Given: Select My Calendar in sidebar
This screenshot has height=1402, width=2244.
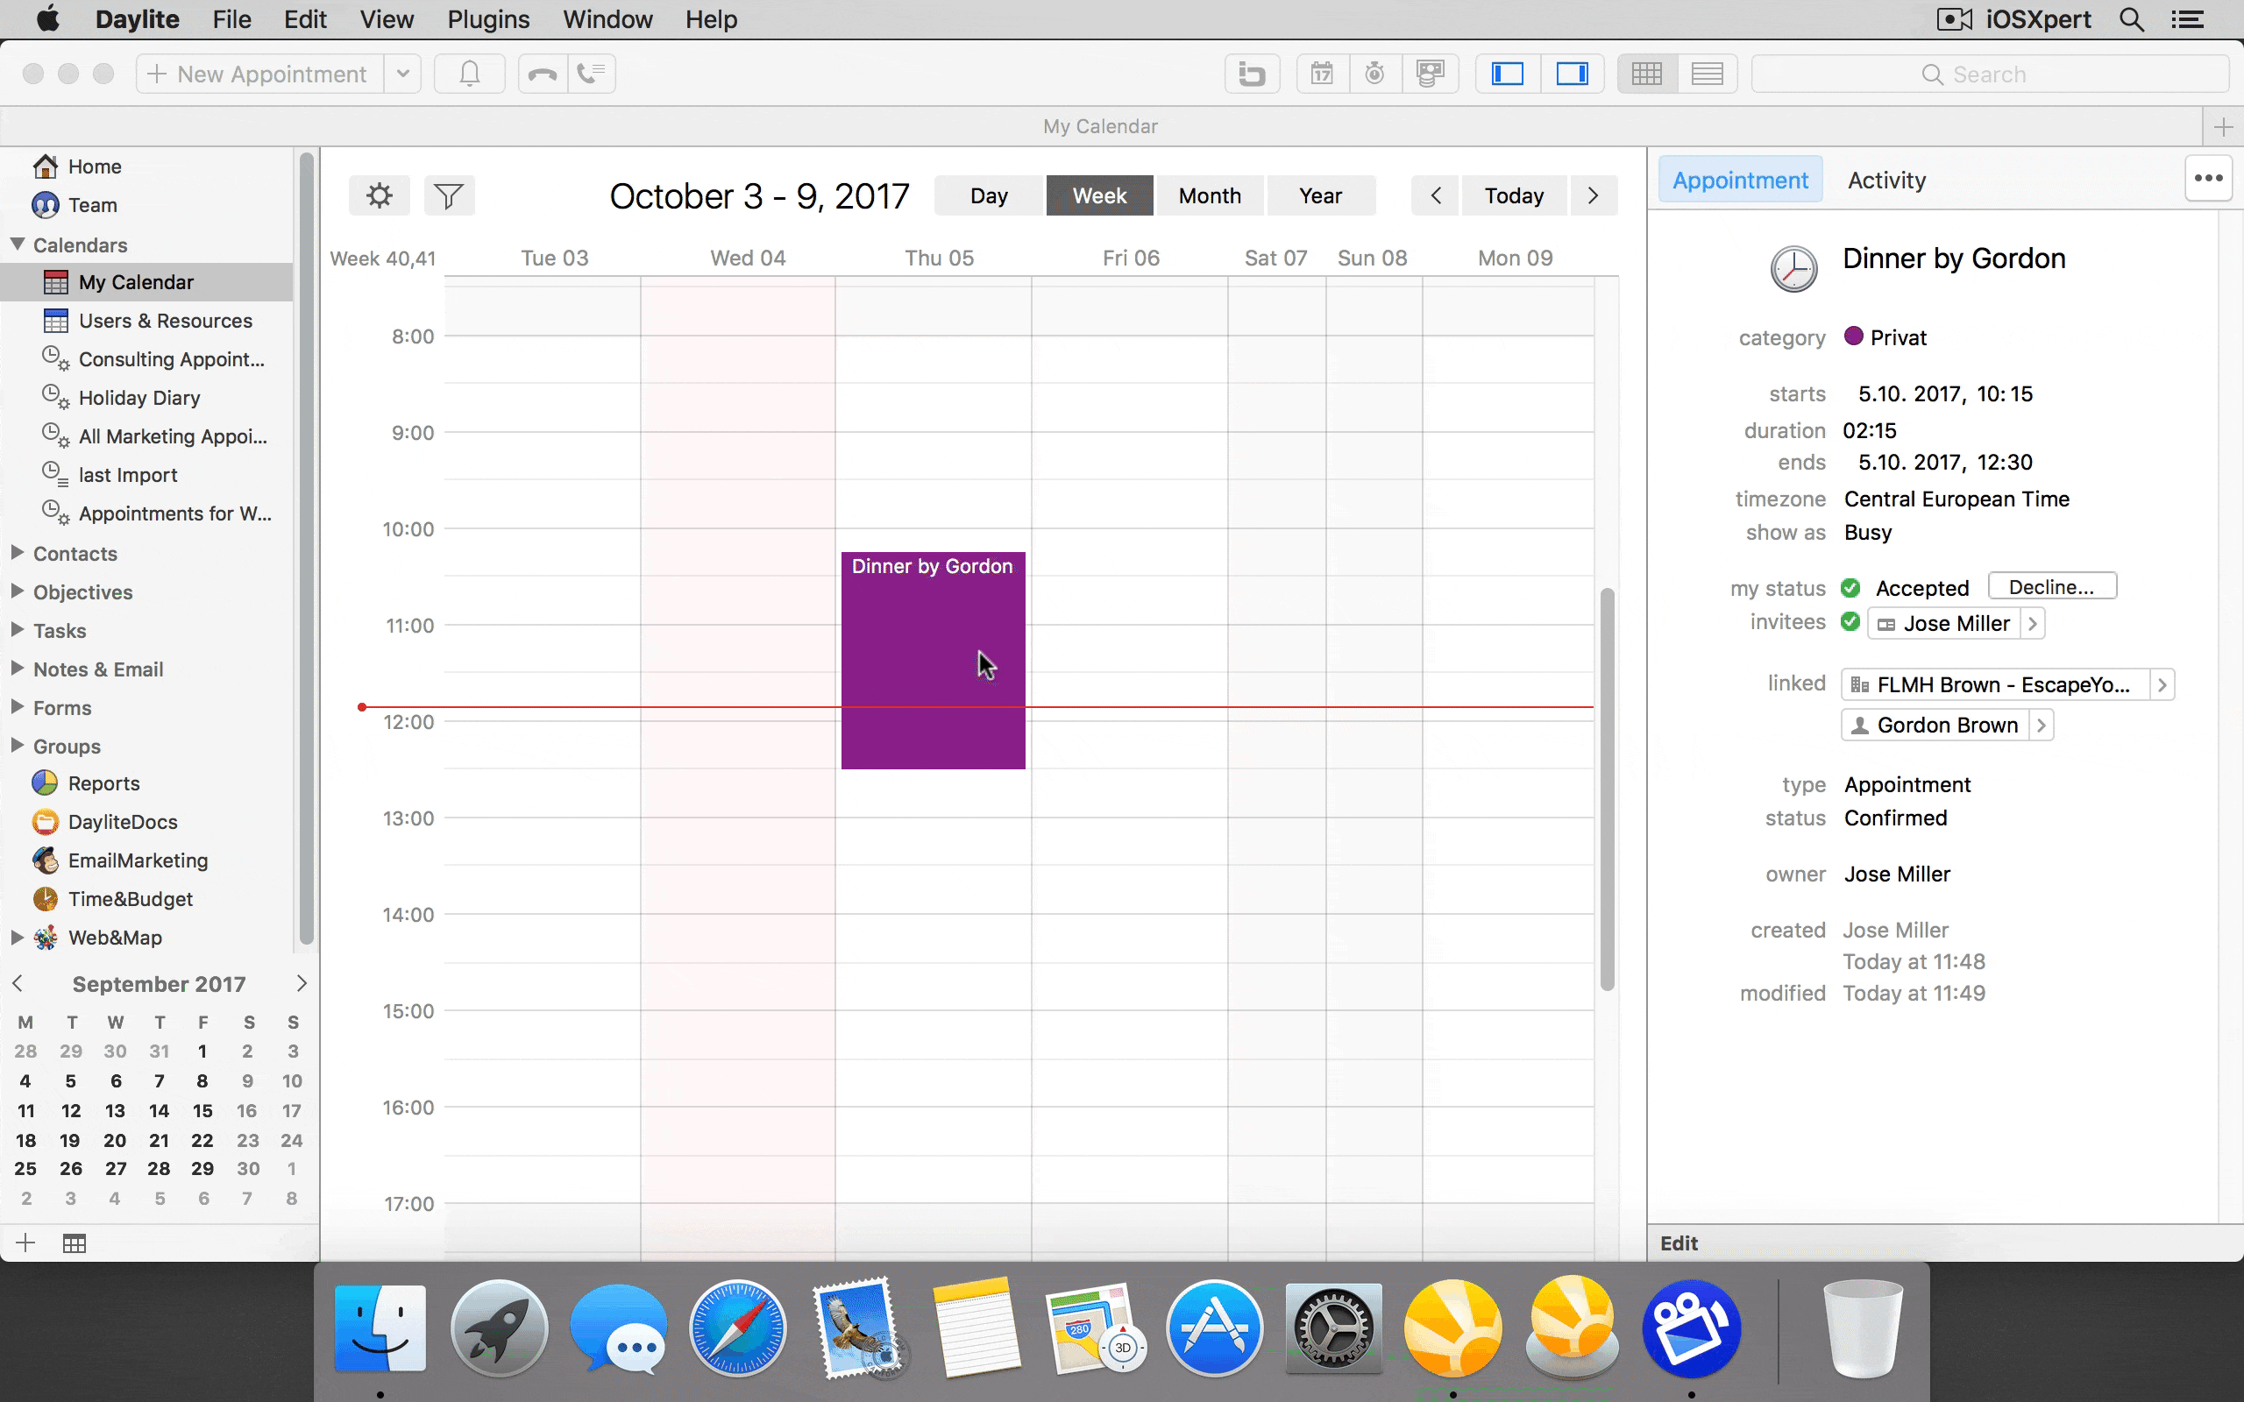Looking at the screenshot, I should pos(146,282).
